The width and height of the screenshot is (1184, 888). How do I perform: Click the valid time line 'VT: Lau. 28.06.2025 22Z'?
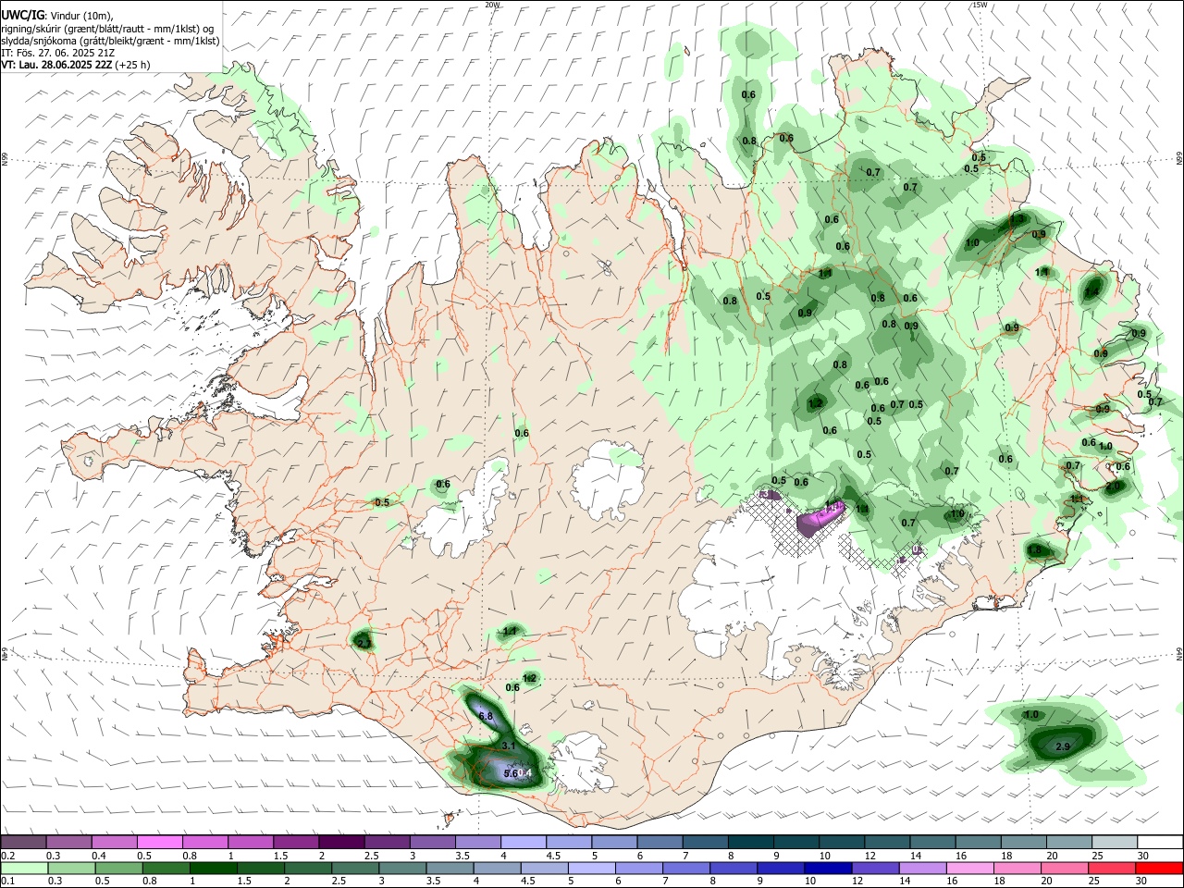[56, 65]
